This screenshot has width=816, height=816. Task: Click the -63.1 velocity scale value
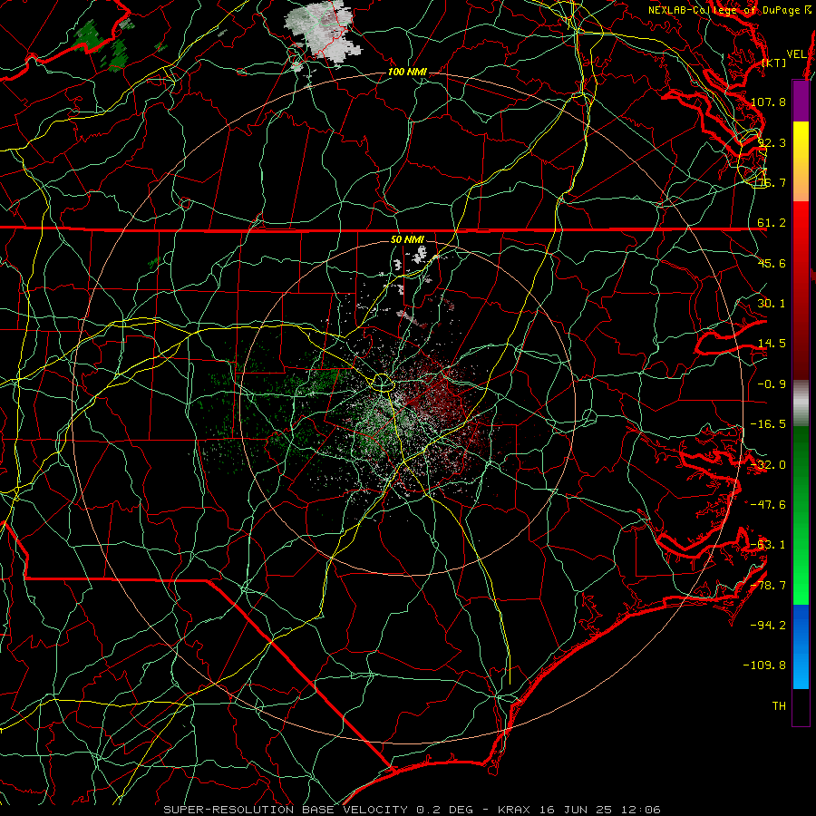tap(768, 545)
